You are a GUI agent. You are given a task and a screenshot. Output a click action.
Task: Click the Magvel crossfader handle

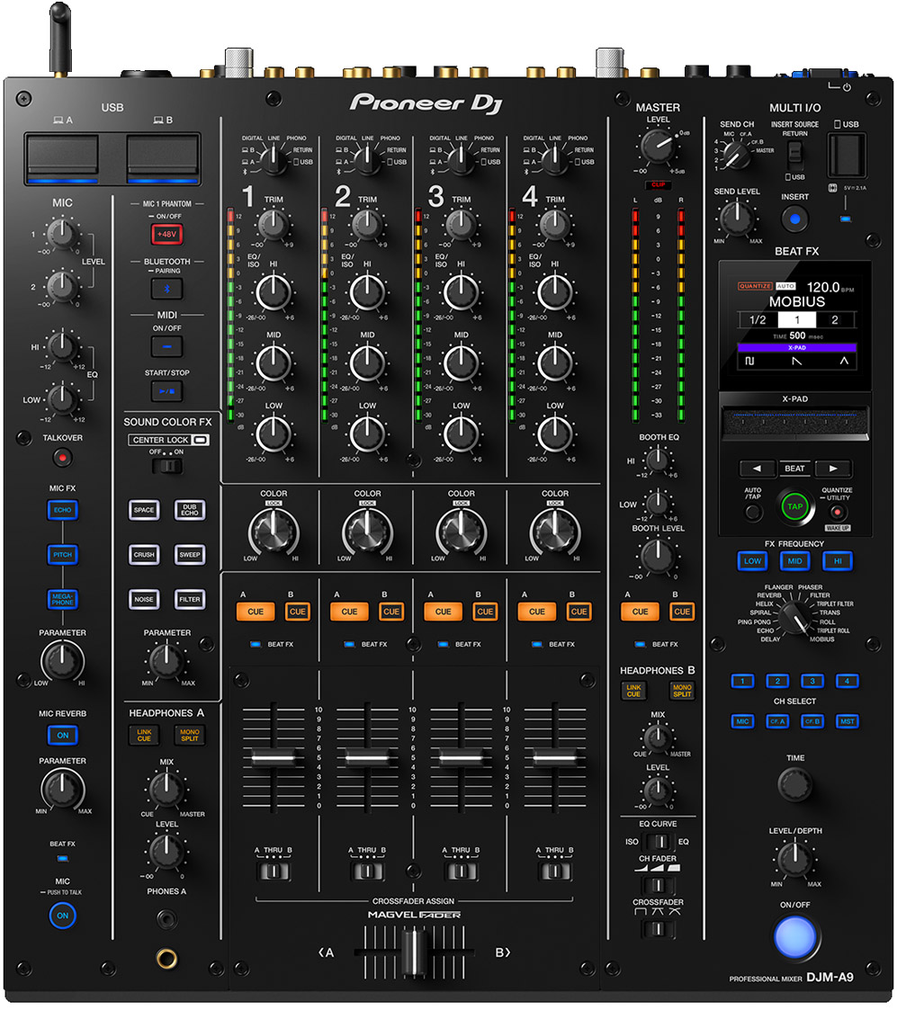pos(414,952)
